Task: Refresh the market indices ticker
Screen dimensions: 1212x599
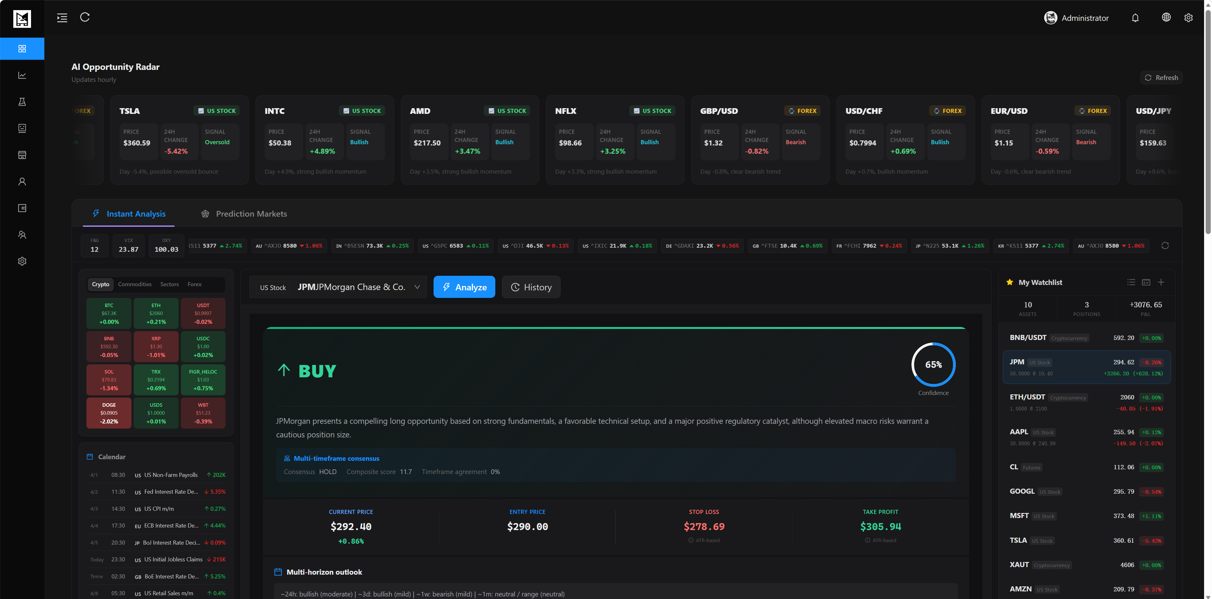Action: pyautogui.click(x=1165, y=246)
